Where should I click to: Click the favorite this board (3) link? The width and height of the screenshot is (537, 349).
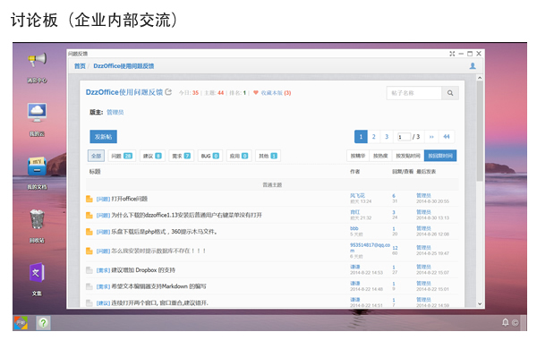(x=276, y=93)
